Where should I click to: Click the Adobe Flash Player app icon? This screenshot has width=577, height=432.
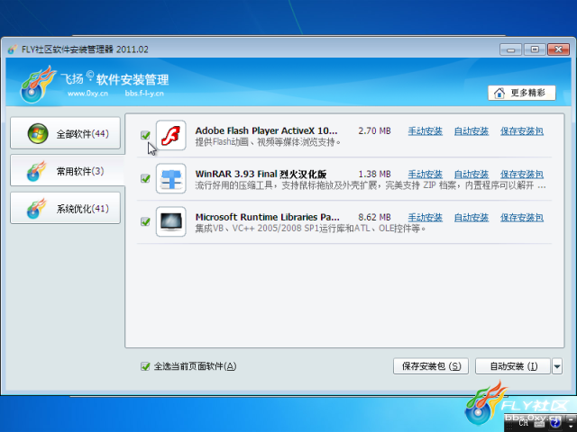[170, 135]
